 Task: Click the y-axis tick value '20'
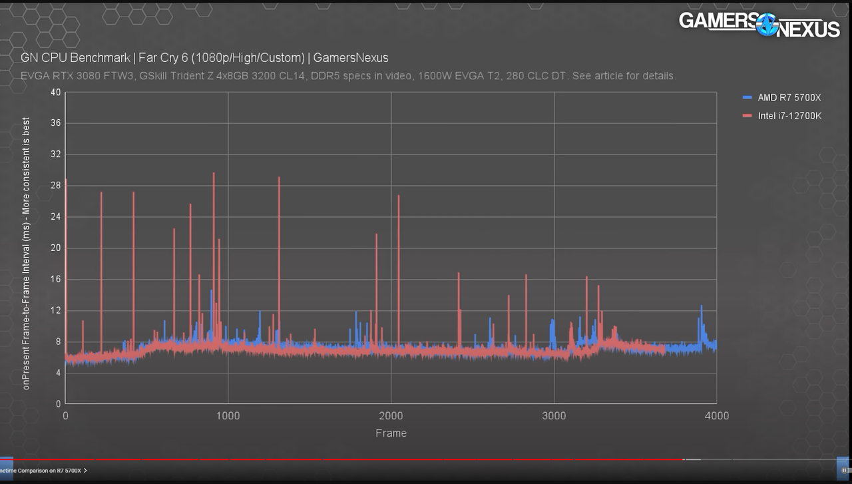[x=55, y=248]
